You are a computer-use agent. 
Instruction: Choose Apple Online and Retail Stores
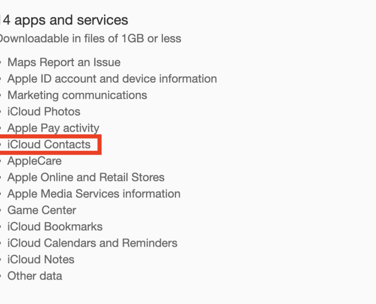[x=86, y=177]
